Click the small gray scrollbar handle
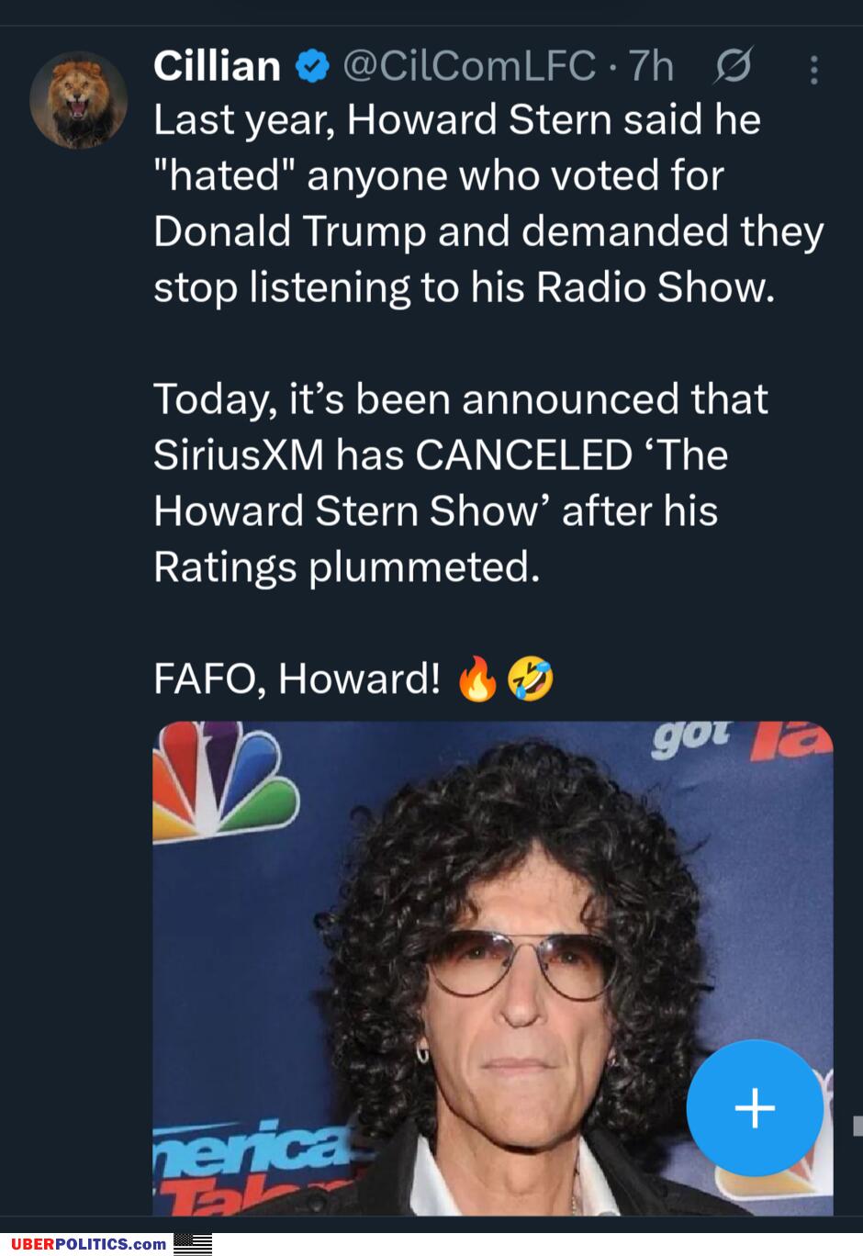The width and height of the screenshot is (863, 1256). pos(857,1126)
